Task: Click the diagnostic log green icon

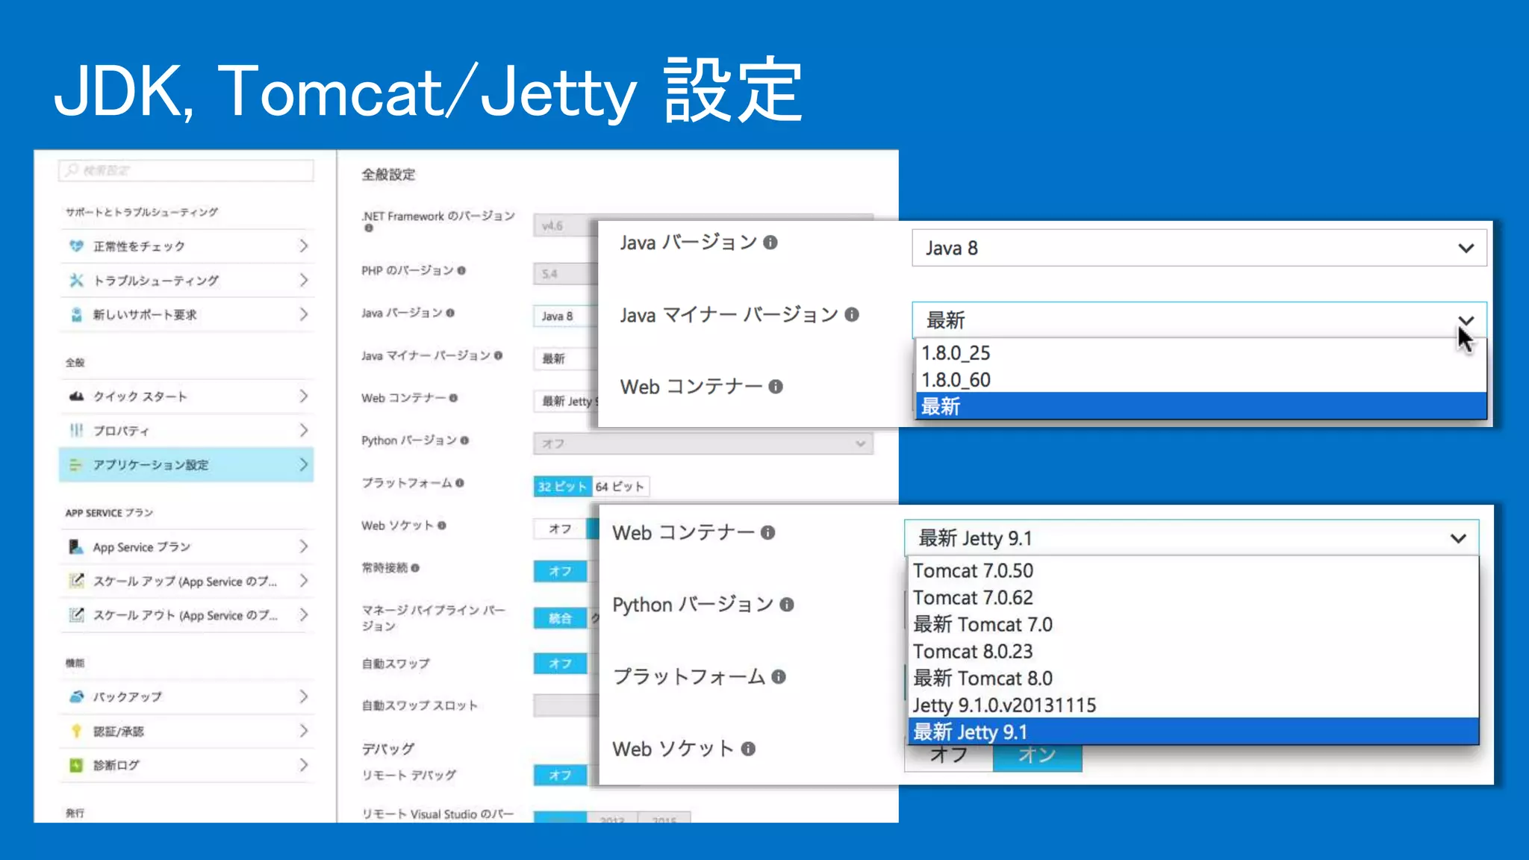Action: click(76, 764)
